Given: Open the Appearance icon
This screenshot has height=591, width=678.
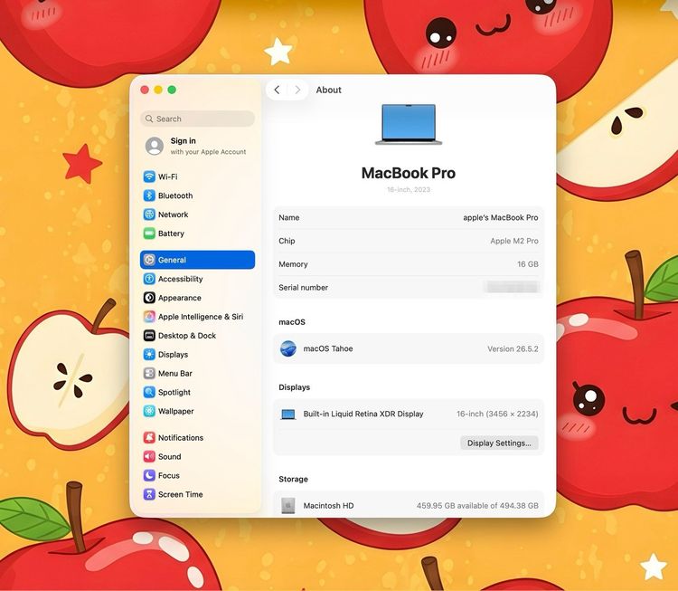Looking at the screenshot, I should [149, 298].
